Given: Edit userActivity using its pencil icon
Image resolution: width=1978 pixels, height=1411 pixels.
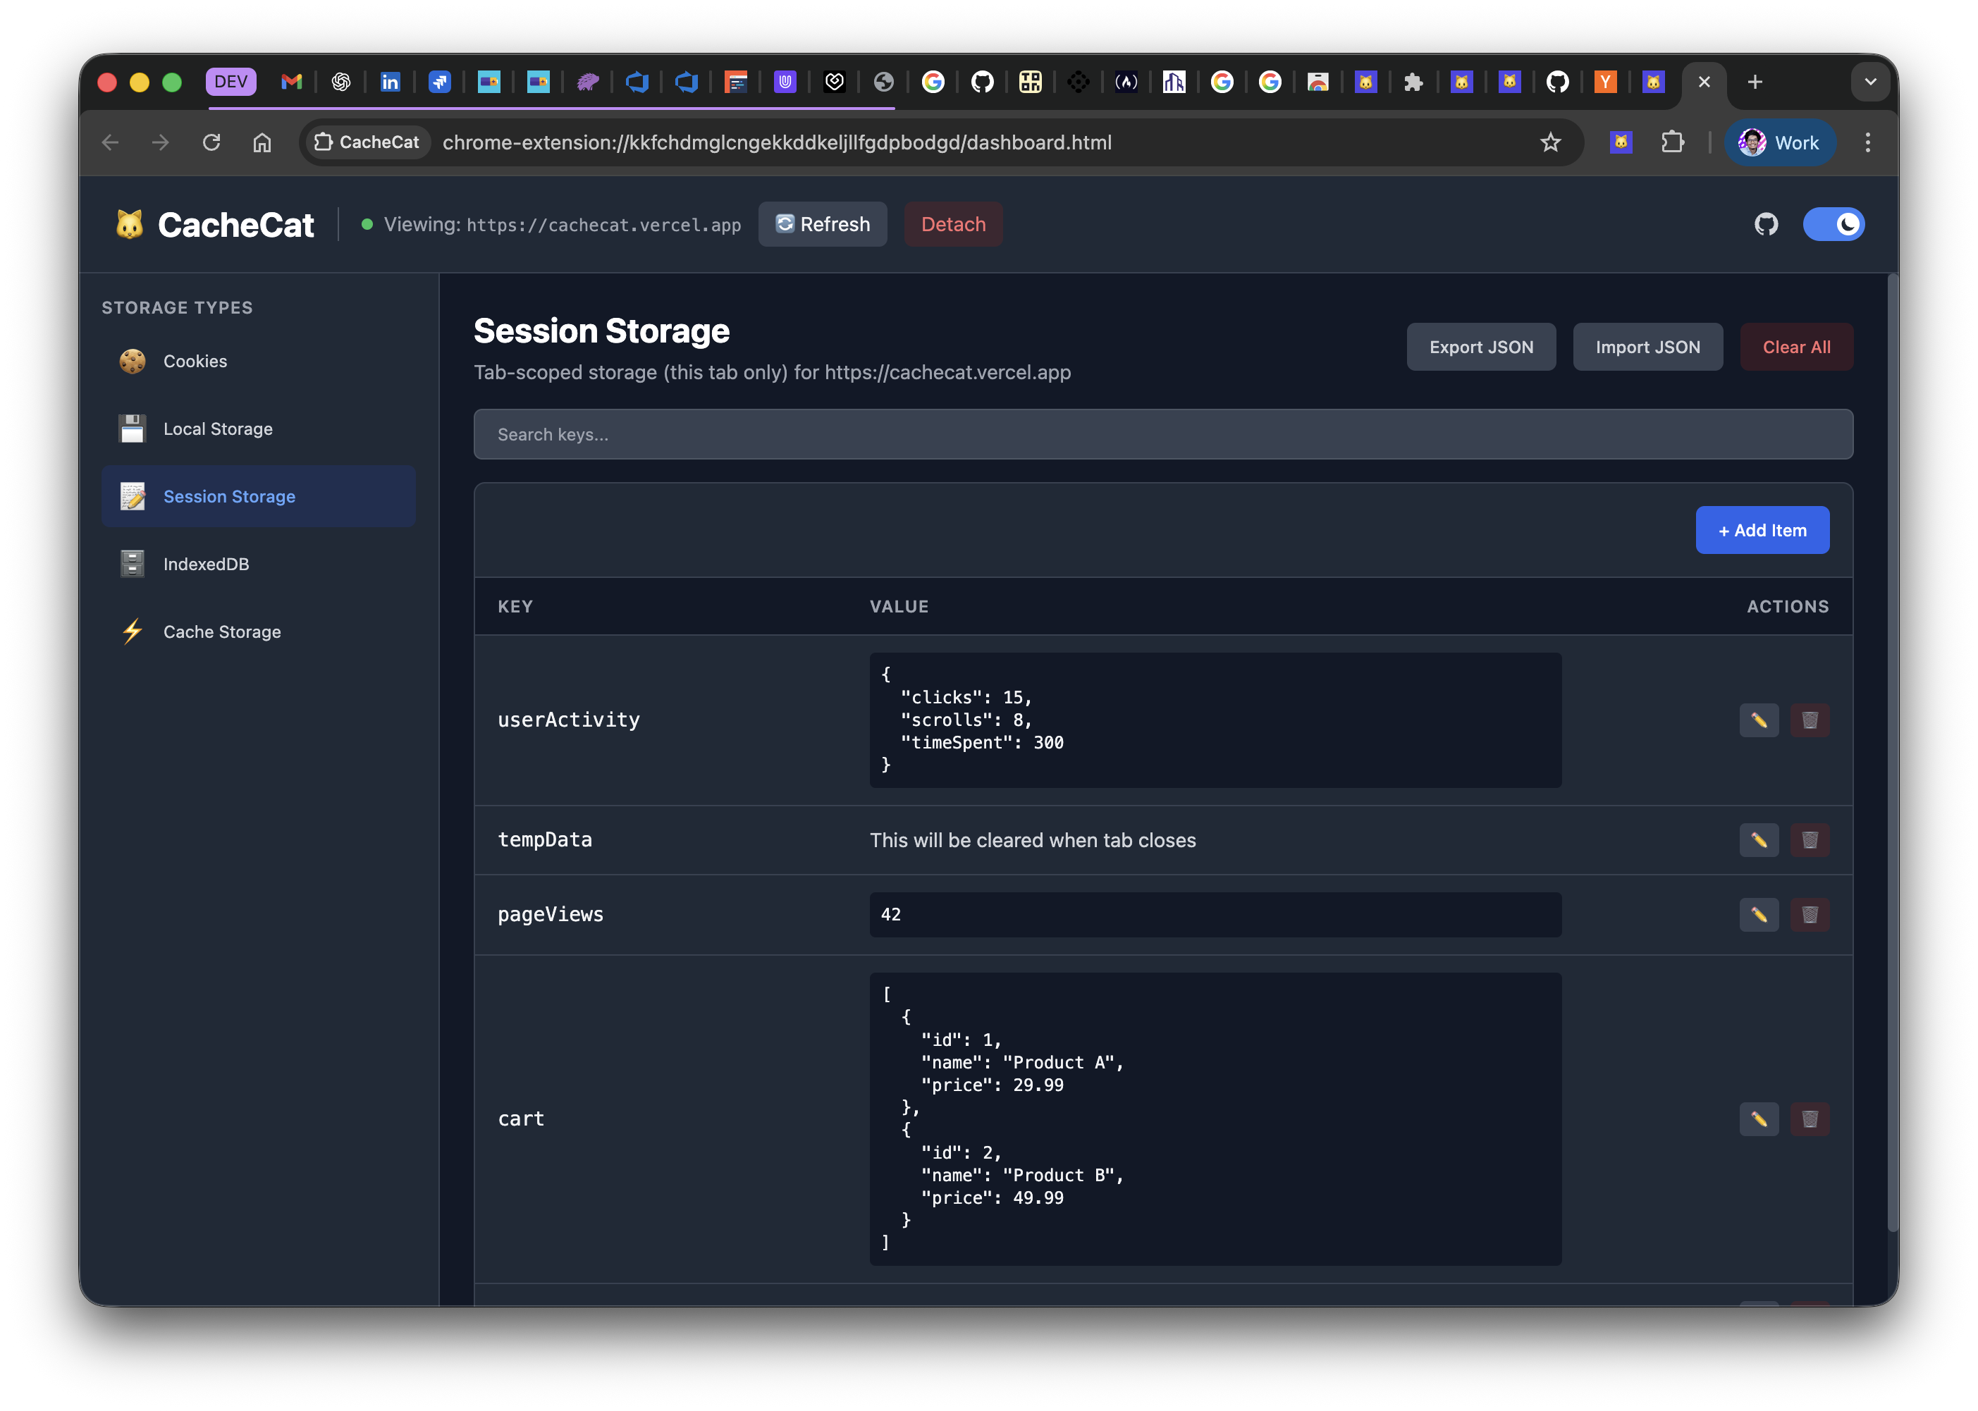Looking at the screenshot, I should 1758,720.
